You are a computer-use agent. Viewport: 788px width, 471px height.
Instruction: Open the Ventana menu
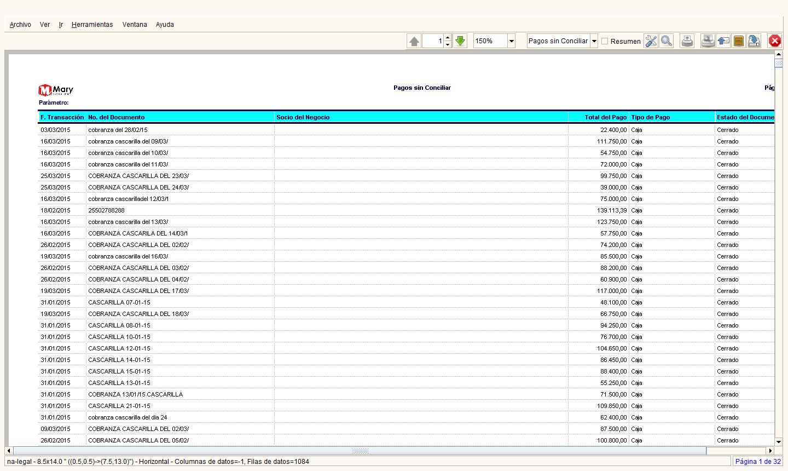coord(135,25)
